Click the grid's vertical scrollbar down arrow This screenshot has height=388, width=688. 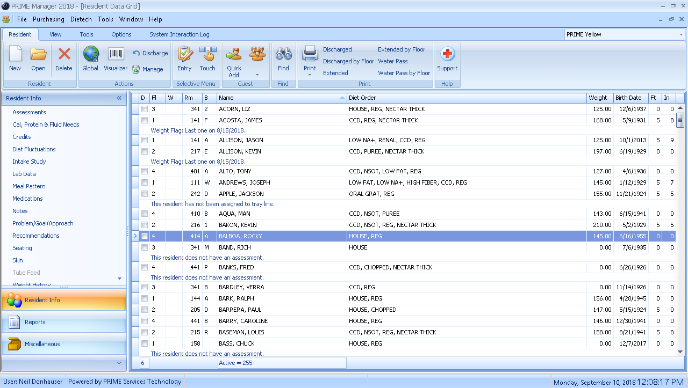[680, 352]
